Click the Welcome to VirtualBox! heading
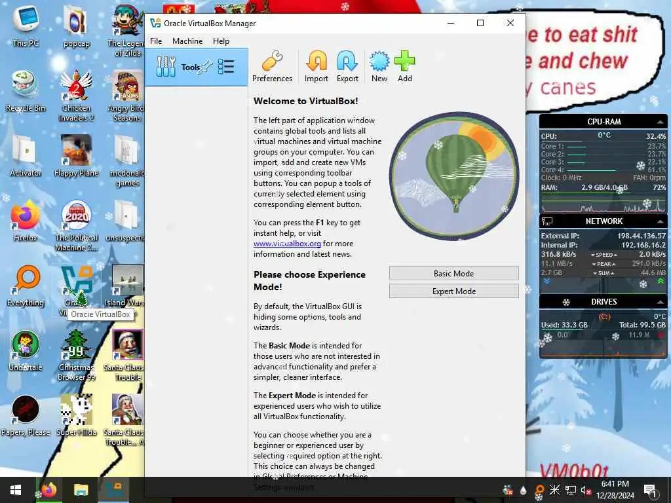This screenshot has height=503, width=671. click(x=305, y=101)
